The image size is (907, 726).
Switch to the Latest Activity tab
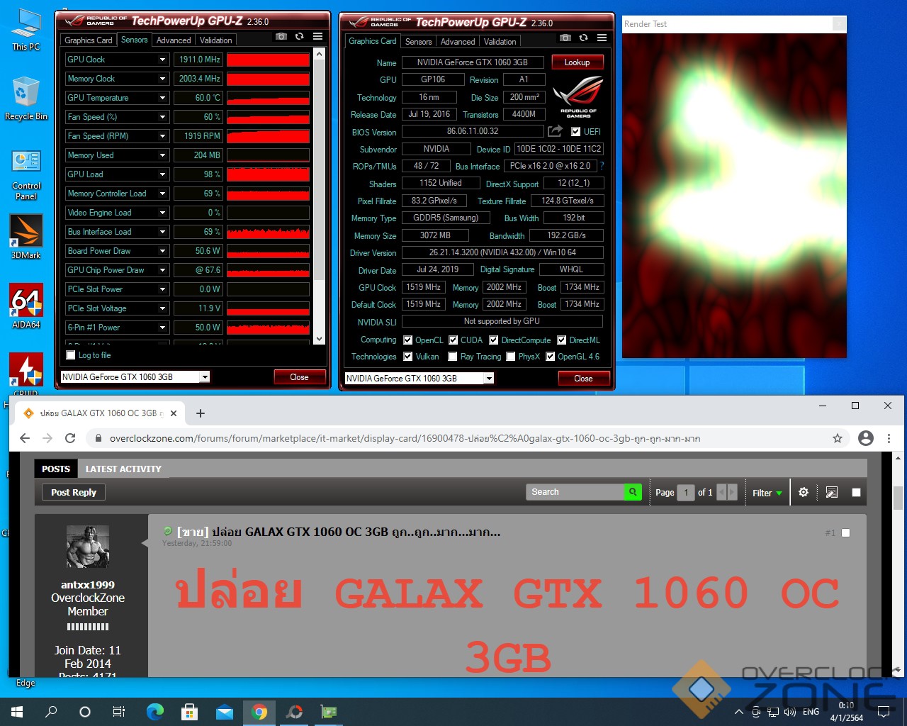point(123,469)
